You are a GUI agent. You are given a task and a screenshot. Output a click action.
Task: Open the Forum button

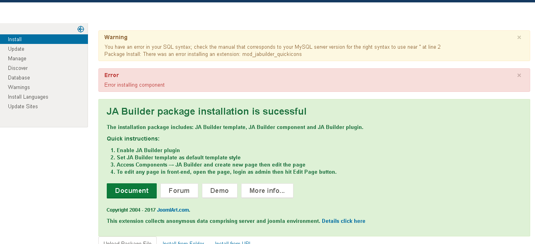coord(179,191)
